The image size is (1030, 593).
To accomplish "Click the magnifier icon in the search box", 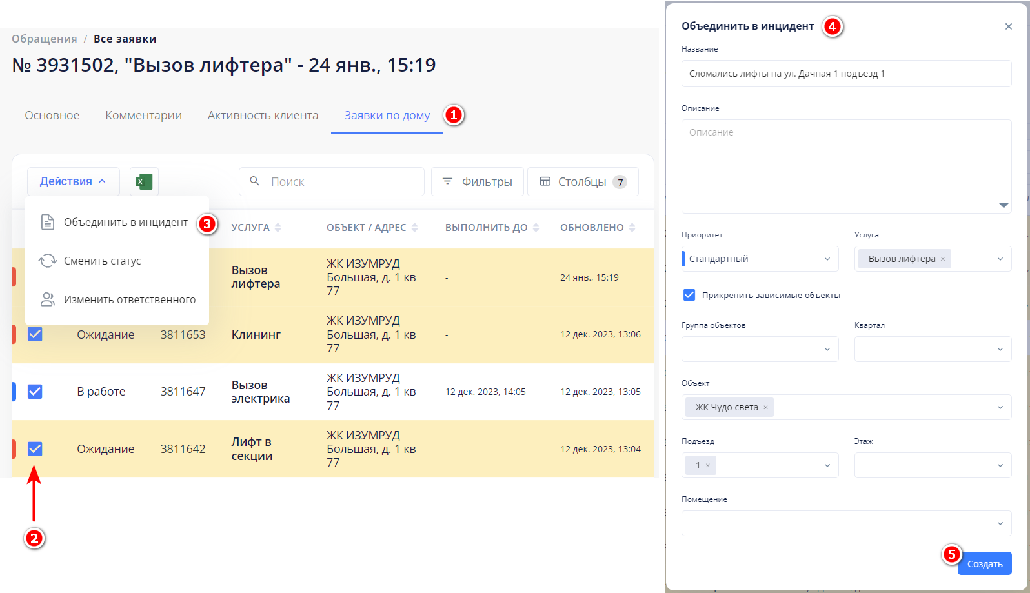I will point(255,181).
